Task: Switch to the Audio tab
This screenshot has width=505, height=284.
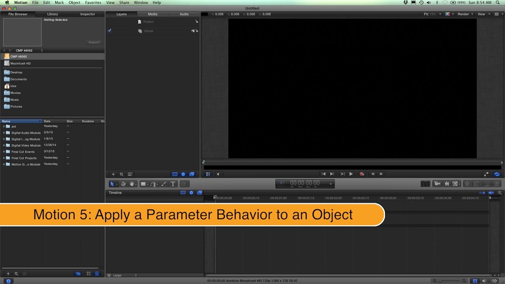Action: tap(184, 14)
